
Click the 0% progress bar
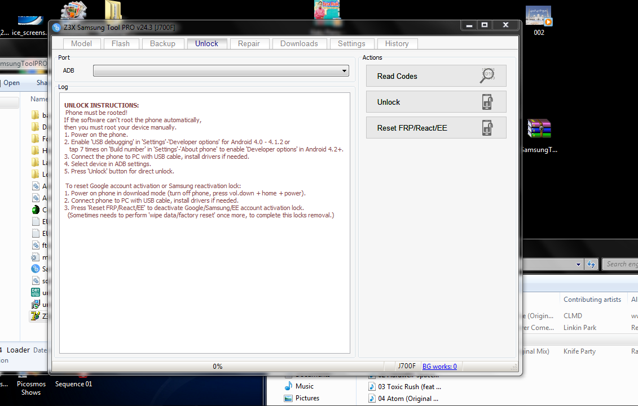point(218,366)
